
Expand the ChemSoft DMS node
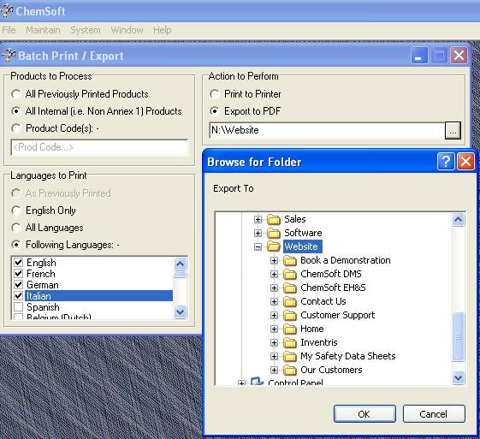tap(274, 275)
